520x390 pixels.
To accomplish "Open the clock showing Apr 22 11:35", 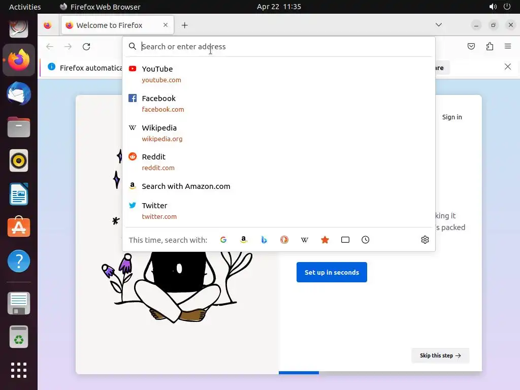I will coord(279,7).
